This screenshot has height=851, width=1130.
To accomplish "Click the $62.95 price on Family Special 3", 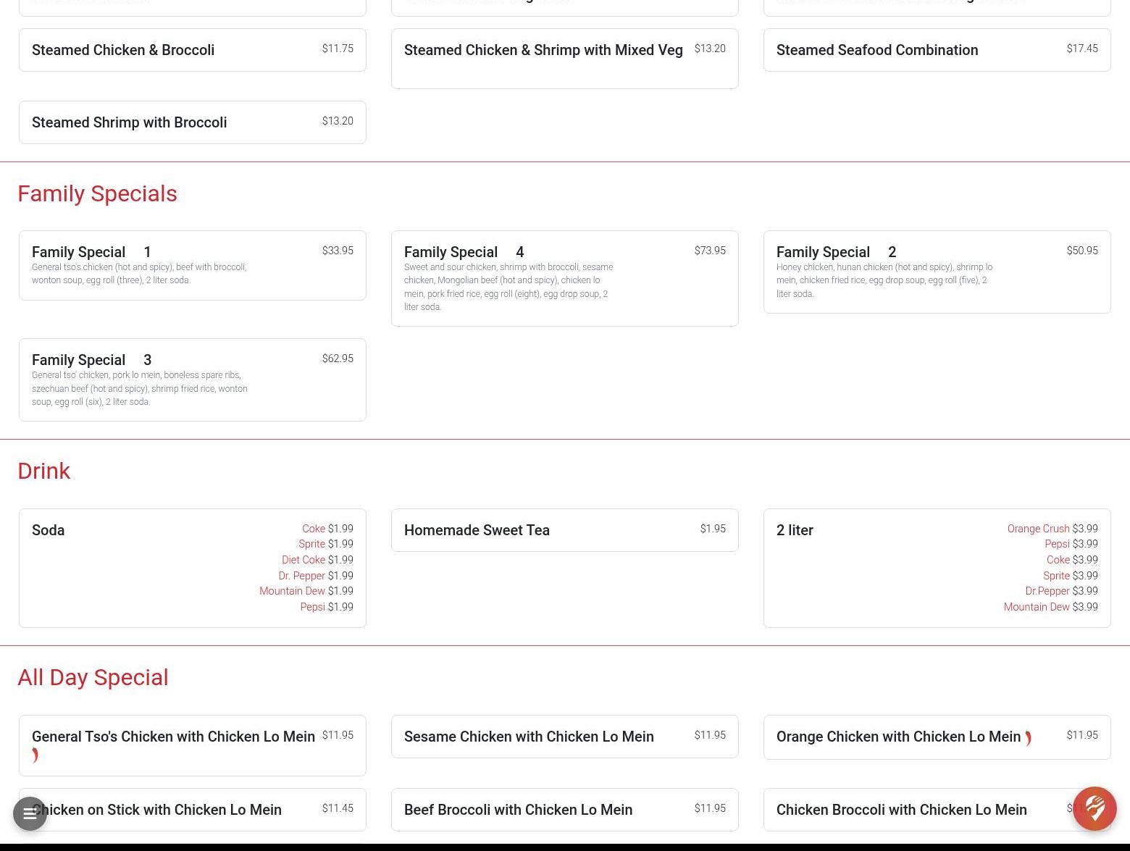I will [x=338, y=359].
